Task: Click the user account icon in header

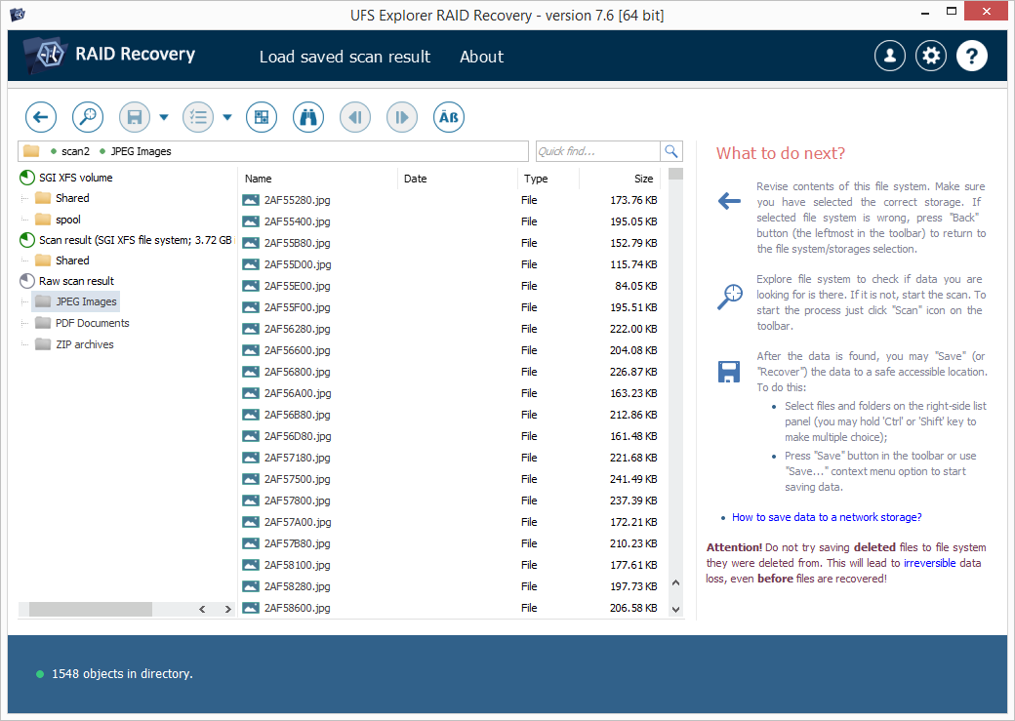Action: point(890,56)
